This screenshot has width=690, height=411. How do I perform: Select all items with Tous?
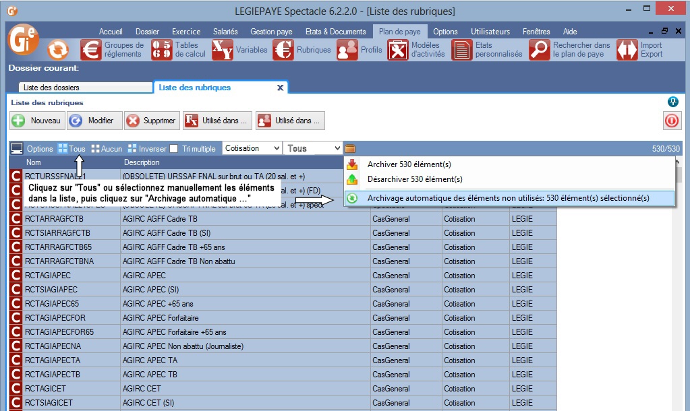[71, 149]
